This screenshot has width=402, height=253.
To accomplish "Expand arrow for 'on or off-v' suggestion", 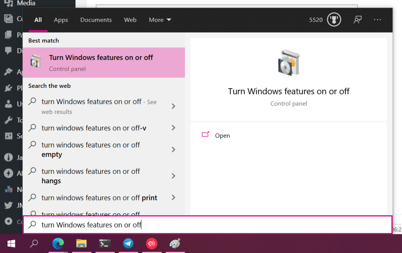I will (x=174, y=128).
